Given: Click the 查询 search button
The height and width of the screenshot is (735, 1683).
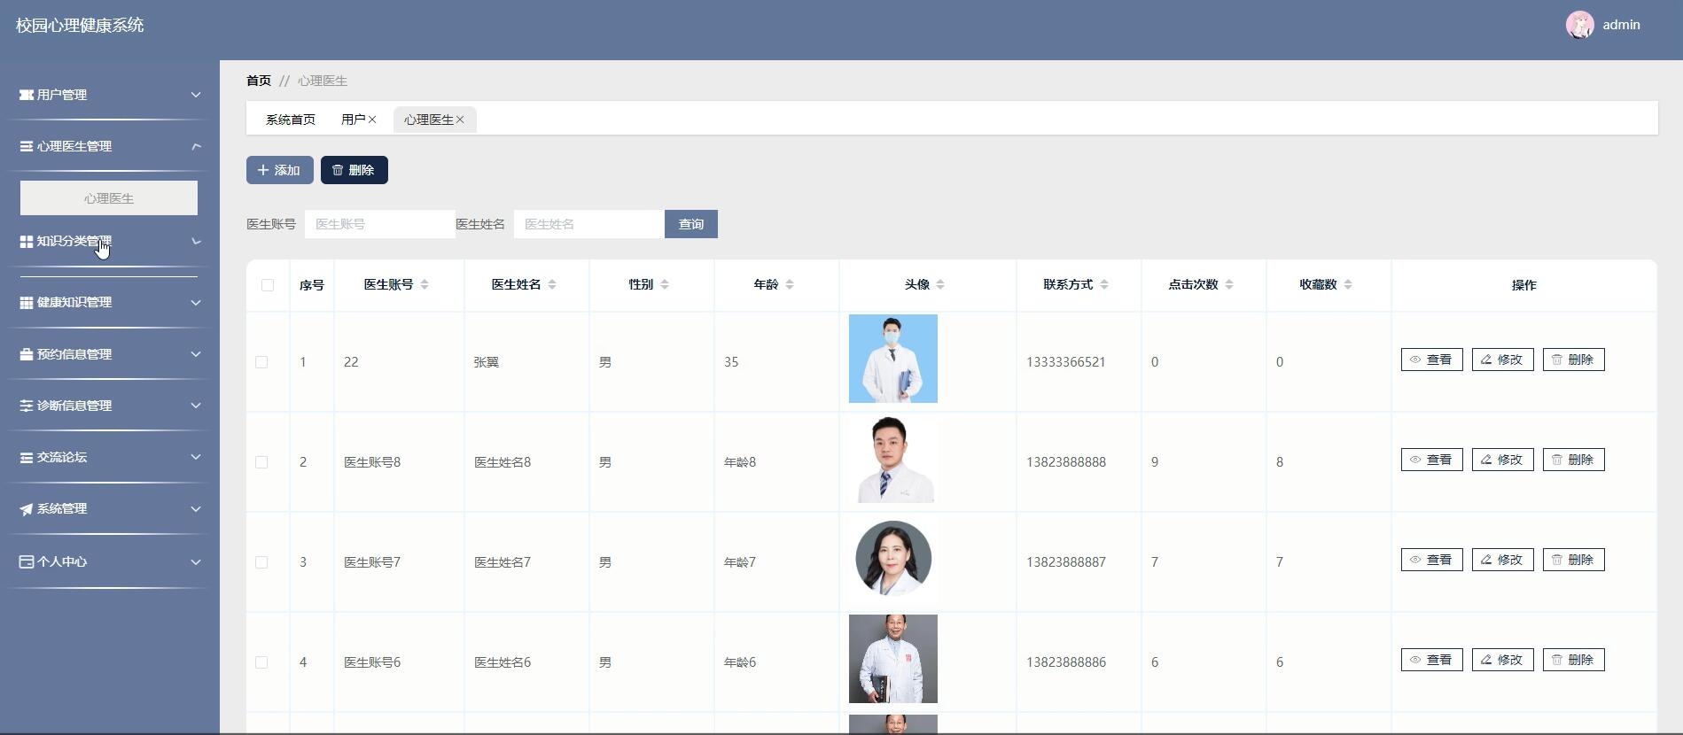Looking at the screenshot, I should 691,224.
